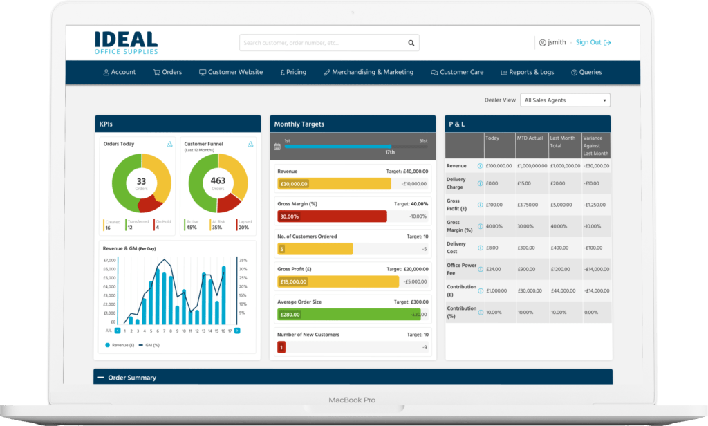The width and height of the screenshot is (708, 426).
Task: Click the Customer Funnel export icon
Action: 250,144
